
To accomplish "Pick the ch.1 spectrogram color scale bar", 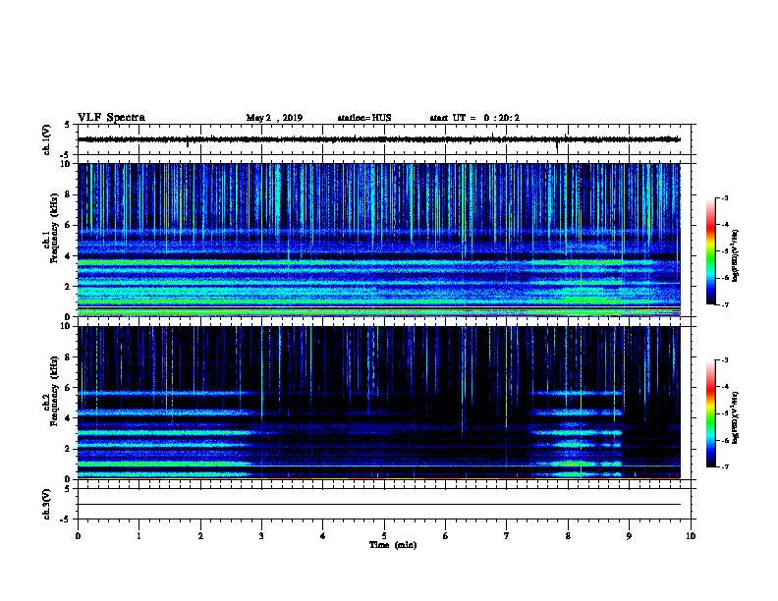I will [x=711, y=251].
